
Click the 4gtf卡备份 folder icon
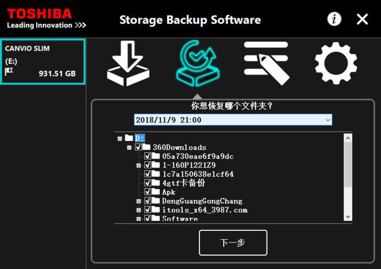tap(156, 183)
